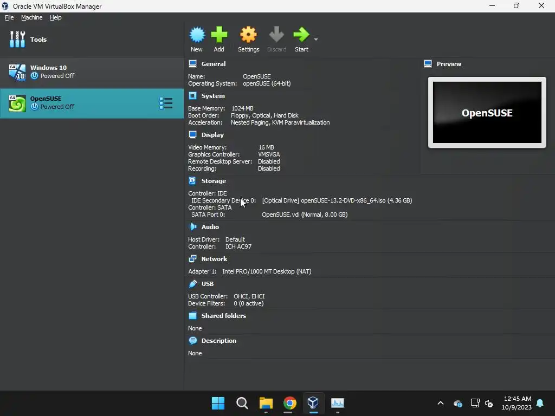555x416 pixels.
Task: Click the Storage disk icon
Action: point(192,180)
